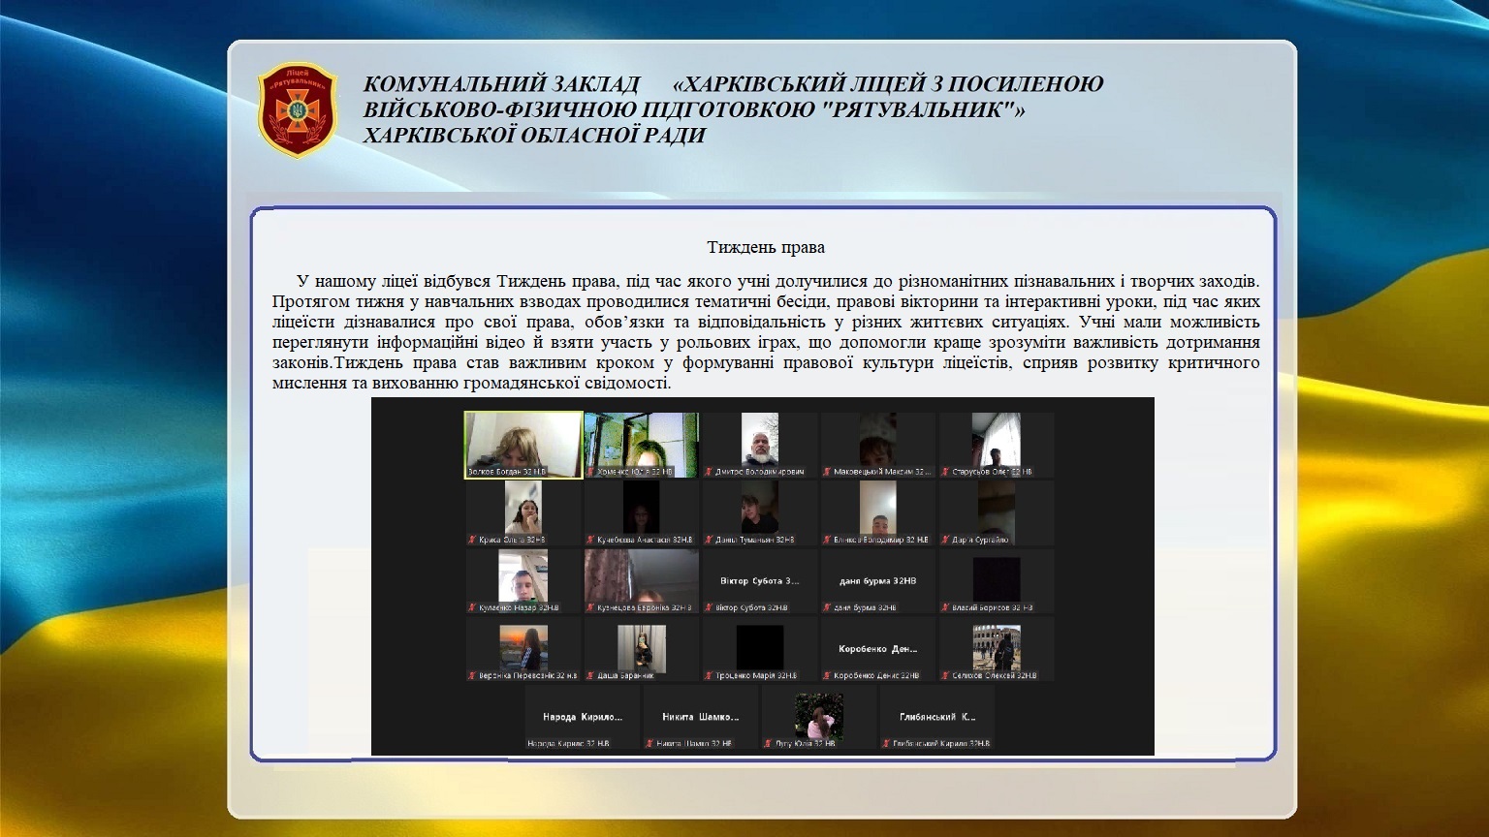Image resolution: width=1489 pixels, height=837 pixels.
Task: Open the Селихов Олексей tile with Colosseum picture
Action: click(x=997, y=646)
